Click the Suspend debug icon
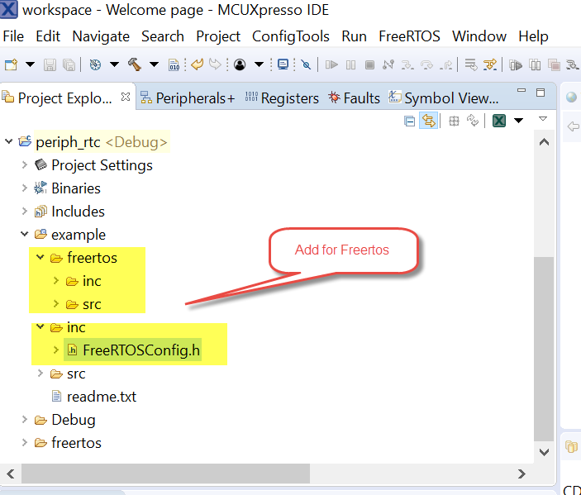The image size is (581, 495). pos(350,64)
